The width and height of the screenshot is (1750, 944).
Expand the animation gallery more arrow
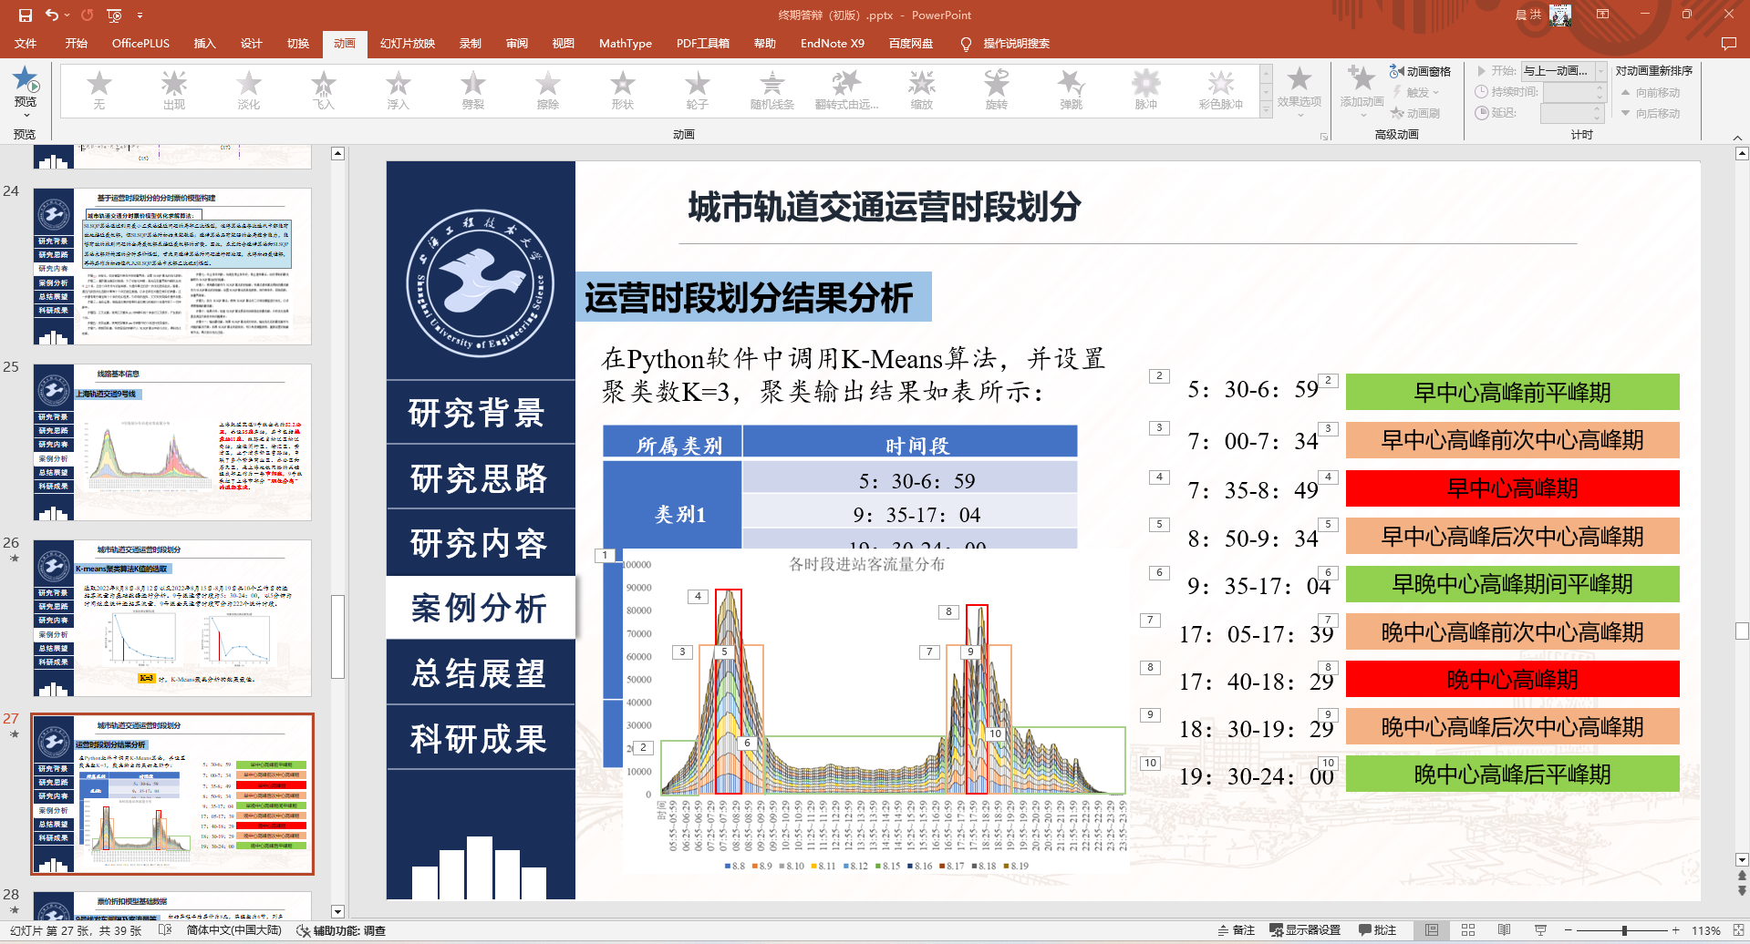tap(1266, 110)
